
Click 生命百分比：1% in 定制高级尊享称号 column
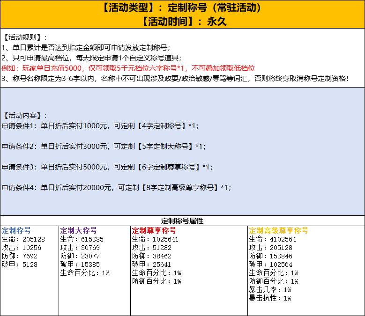point(274,272)
